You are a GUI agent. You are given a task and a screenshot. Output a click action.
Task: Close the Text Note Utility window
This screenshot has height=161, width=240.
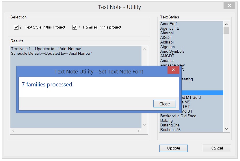pyautogui.click(x=230, y=6)
